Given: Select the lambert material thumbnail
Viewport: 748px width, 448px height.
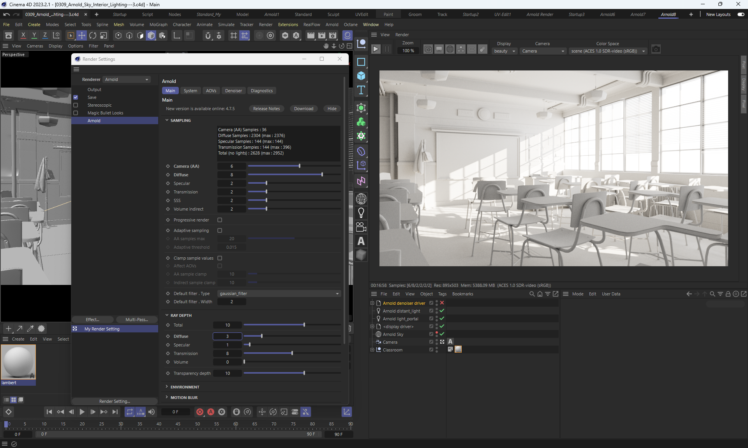Looking at the screenshot, I should point(18,362).
